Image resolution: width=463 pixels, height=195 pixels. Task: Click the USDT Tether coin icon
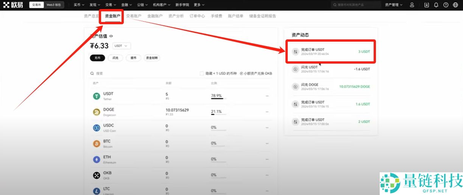pyautogui.click(x=97, y=96)
